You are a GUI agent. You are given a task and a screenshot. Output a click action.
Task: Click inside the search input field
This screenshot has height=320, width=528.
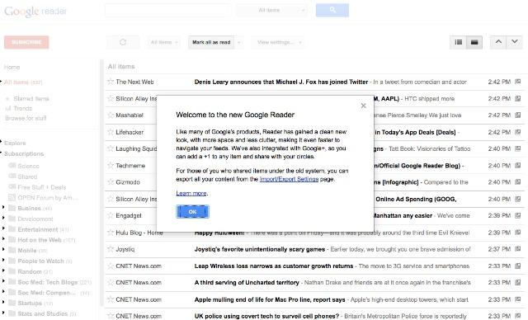coord(167,10)
